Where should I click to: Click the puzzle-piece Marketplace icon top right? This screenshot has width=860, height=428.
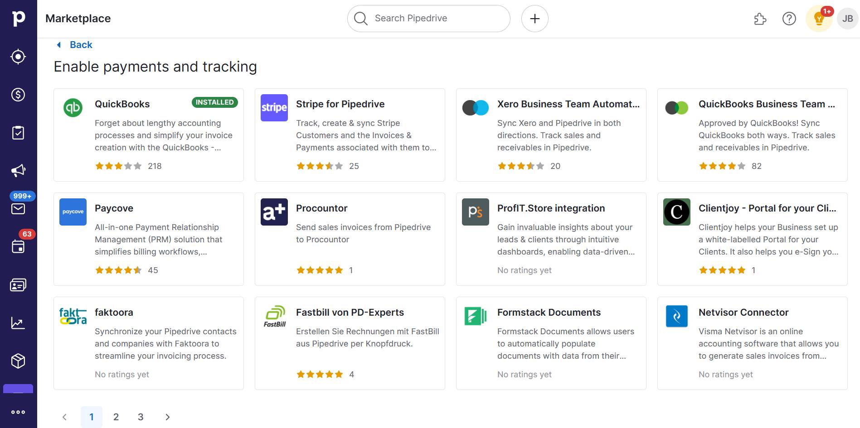click(x=760, y=19)
